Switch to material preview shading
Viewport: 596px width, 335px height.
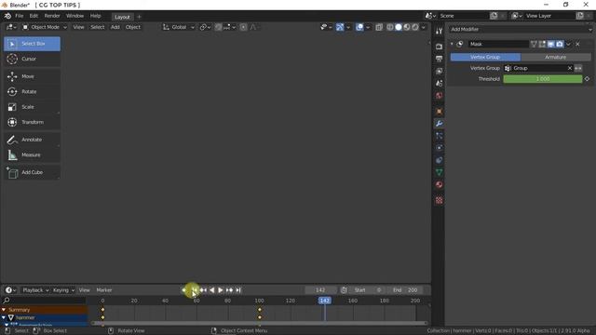click(x=407, y=27)
